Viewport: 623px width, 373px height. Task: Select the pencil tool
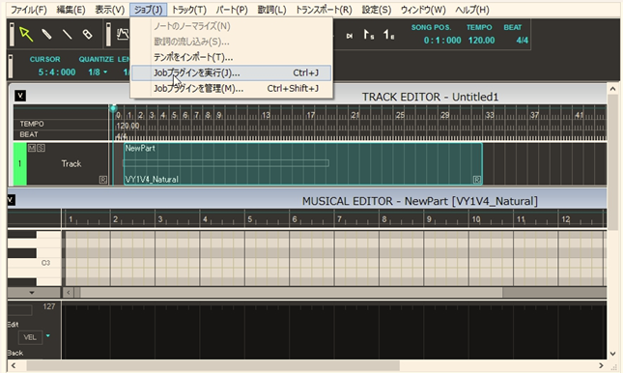click(46, 34)
